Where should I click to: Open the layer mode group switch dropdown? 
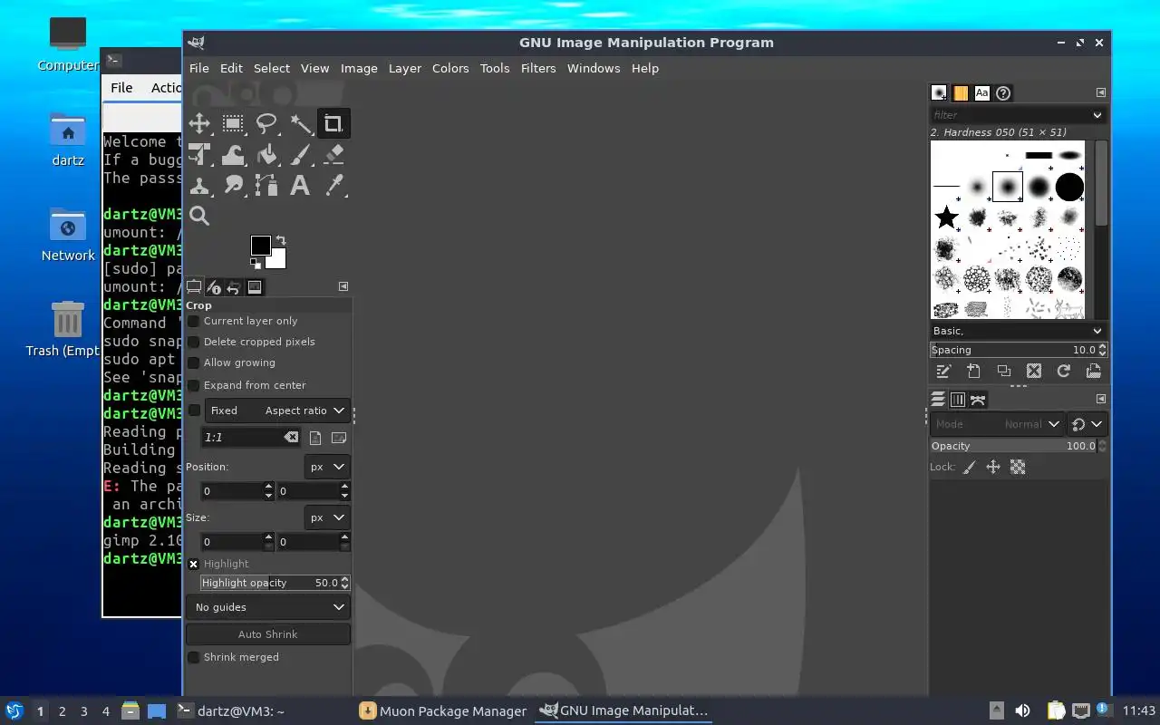coord(1087,424)
